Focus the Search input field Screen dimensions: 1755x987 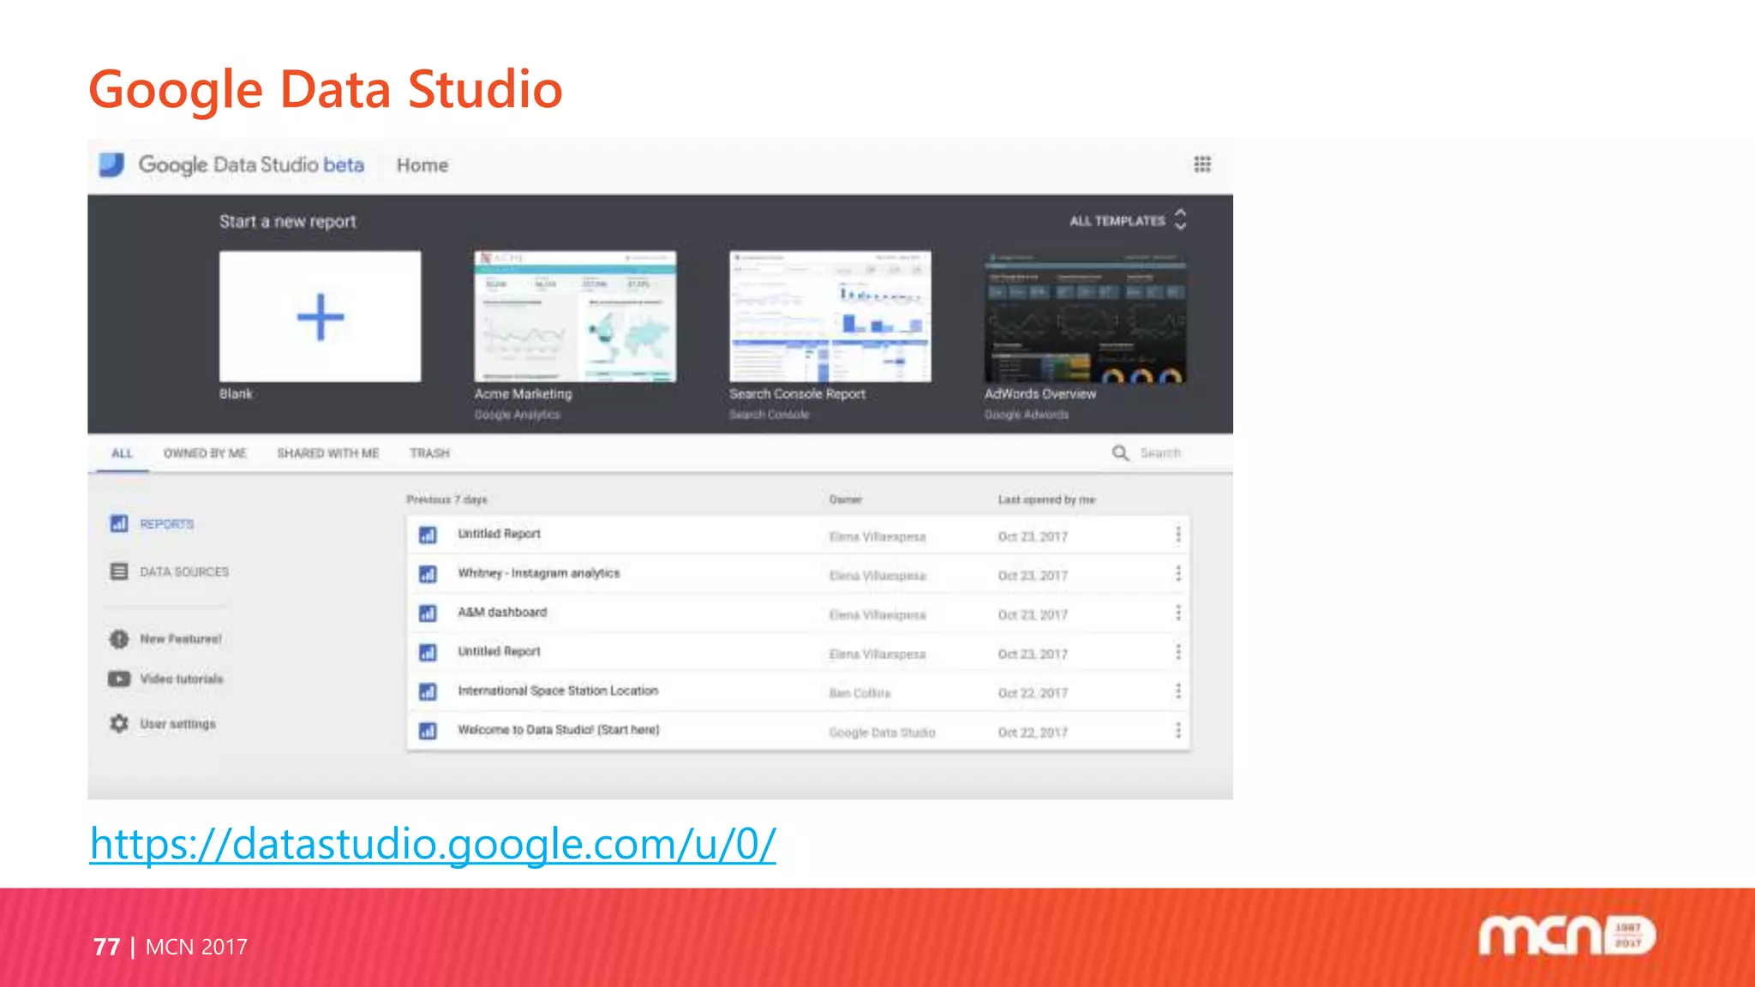point(1160,453)
